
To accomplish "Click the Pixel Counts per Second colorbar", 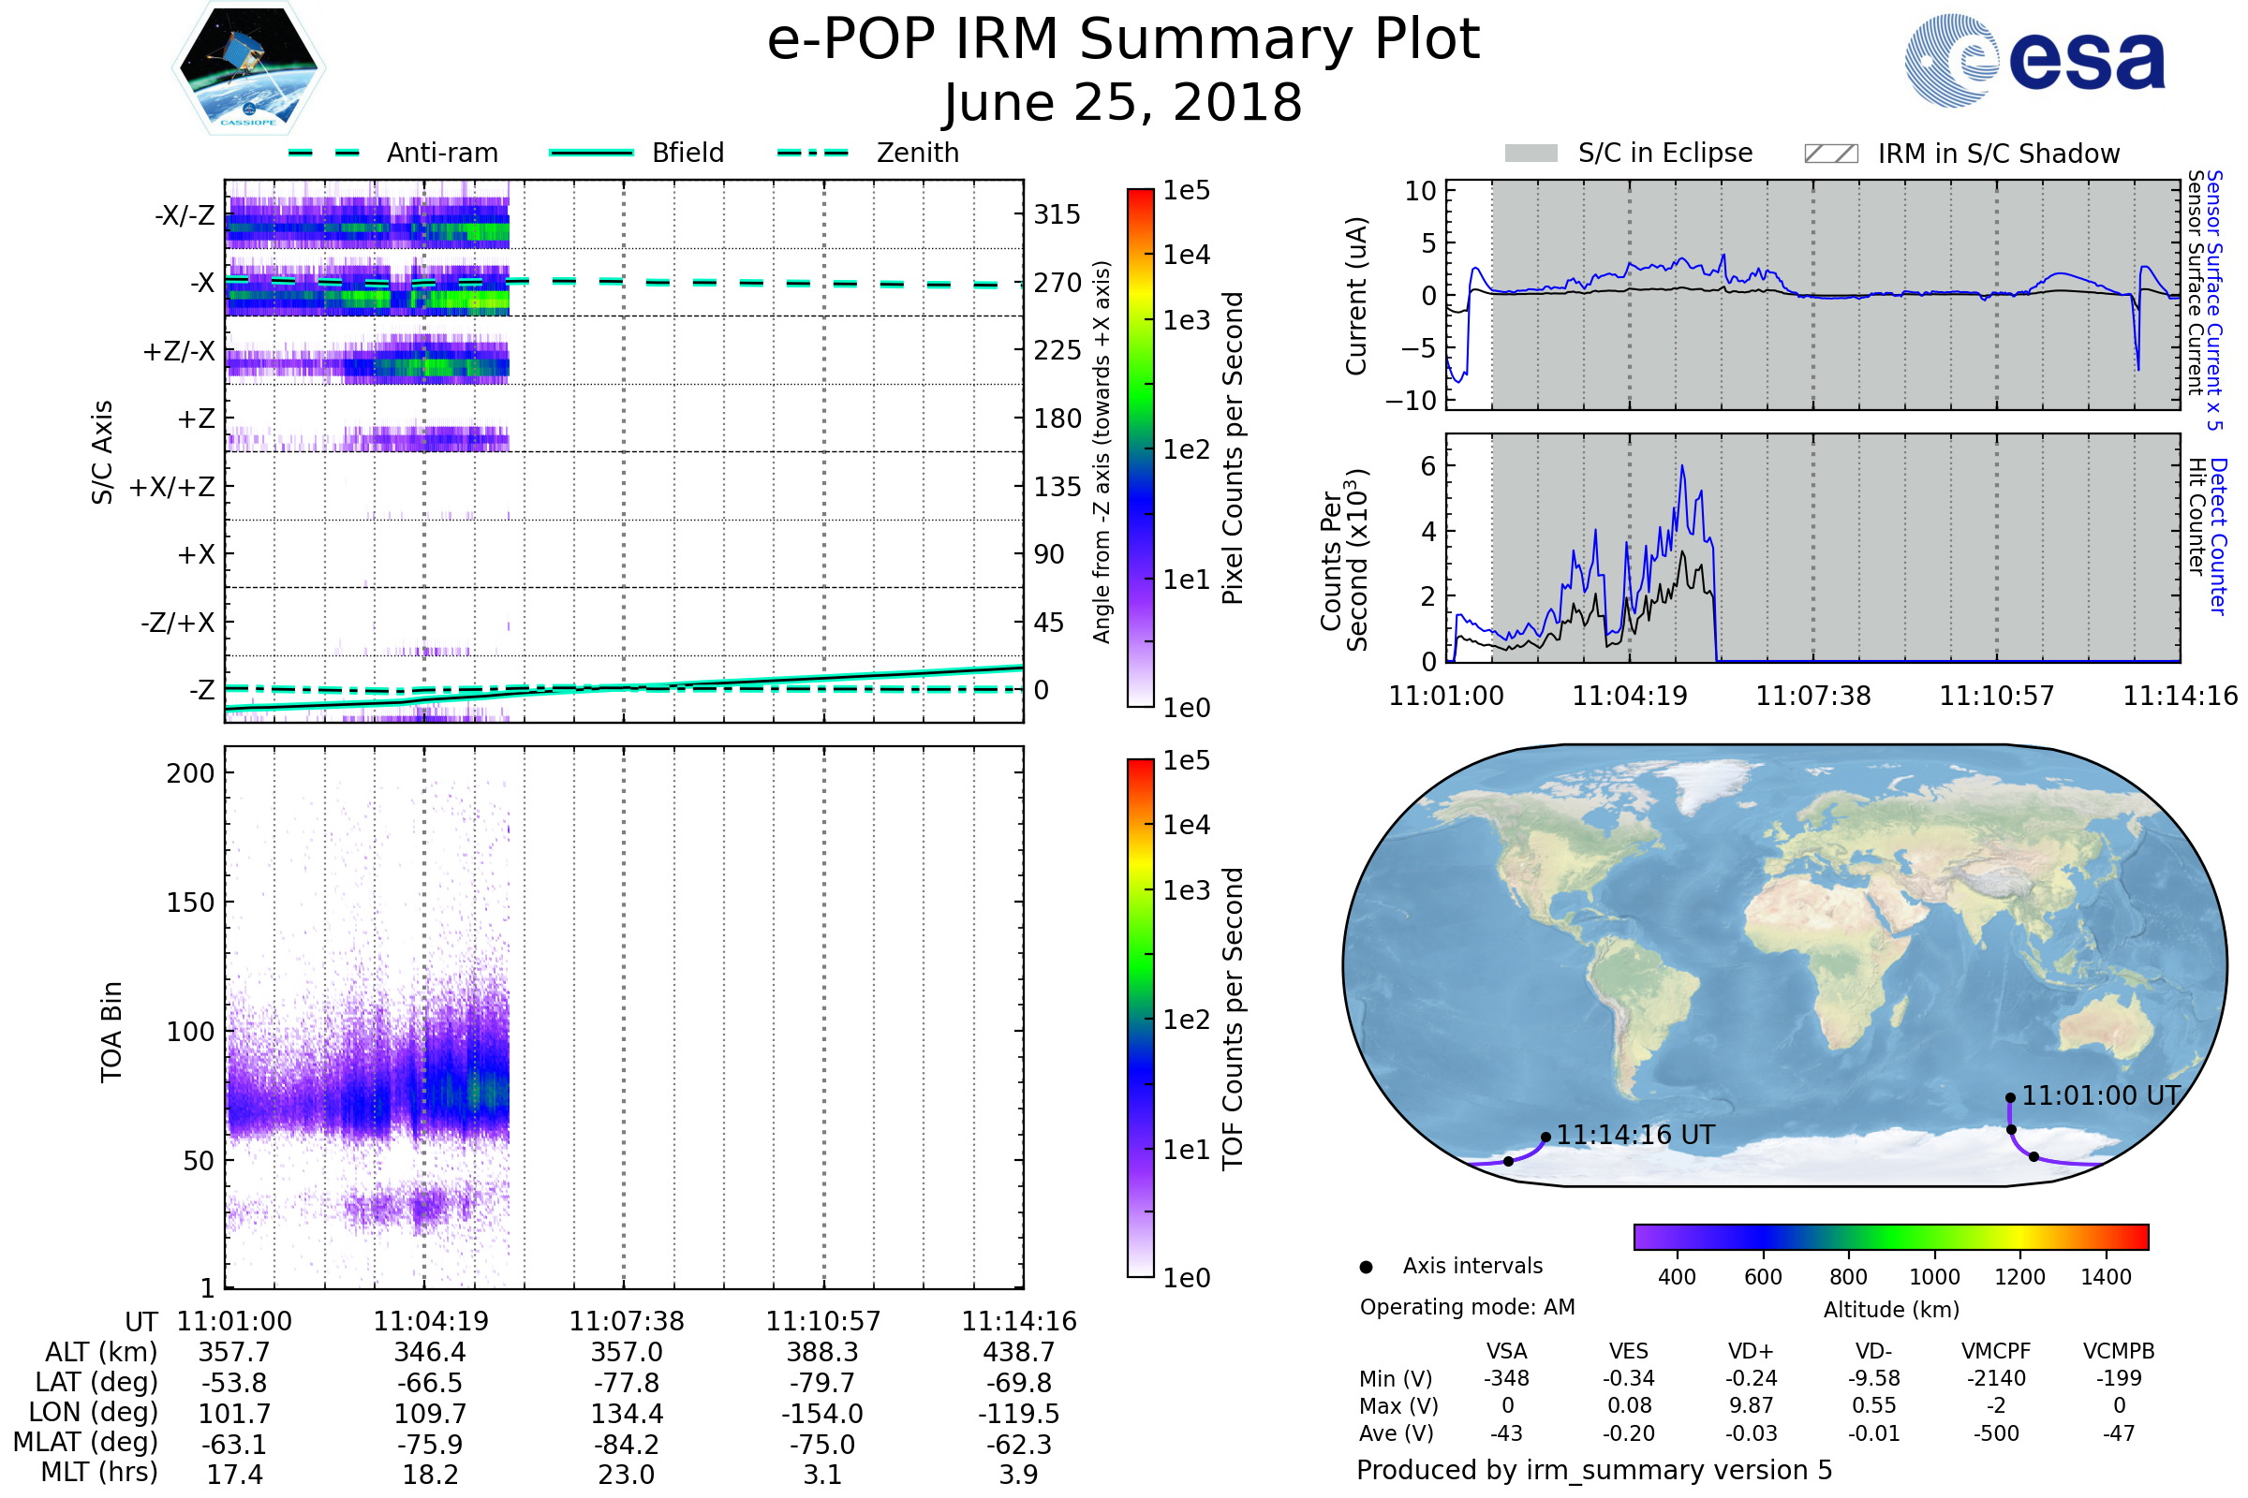I will click(x=1140, y=448).
